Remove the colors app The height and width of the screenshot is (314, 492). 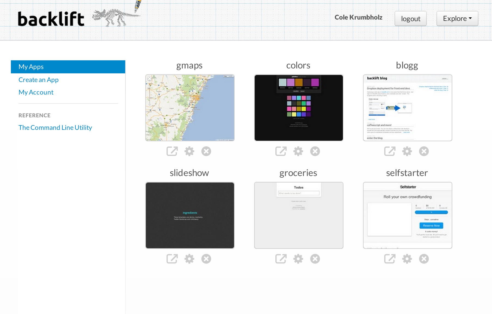click(x=315, y=151)
